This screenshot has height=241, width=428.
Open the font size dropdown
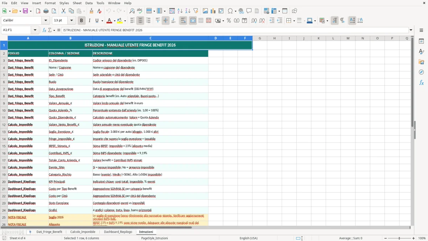71,21
